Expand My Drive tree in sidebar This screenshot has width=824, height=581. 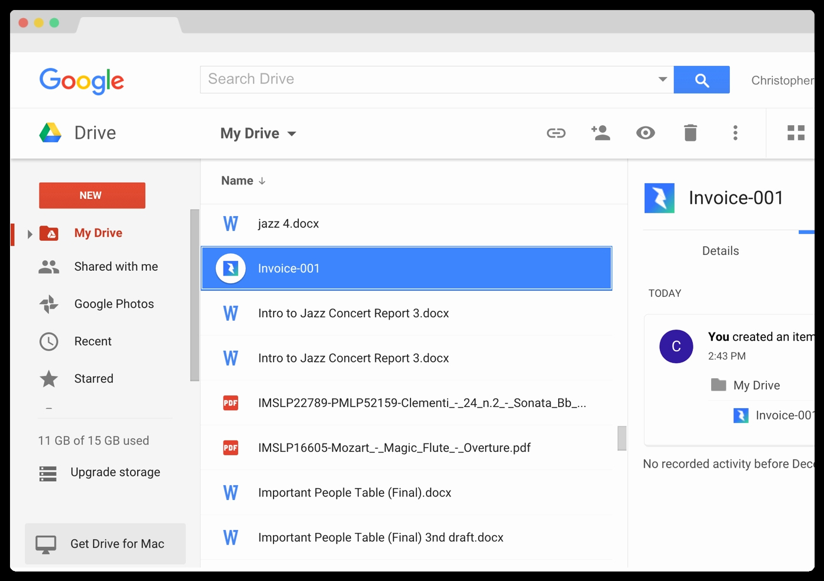[x=29, y=234]
